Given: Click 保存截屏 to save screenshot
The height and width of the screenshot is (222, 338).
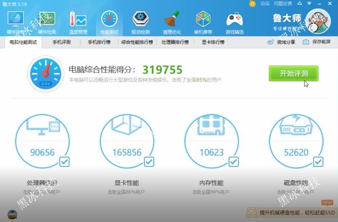Looking at the screenshot, I should tap(317, 42).
